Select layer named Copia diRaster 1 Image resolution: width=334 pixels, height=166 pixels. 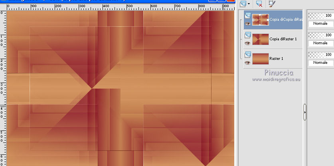[283, 39]
